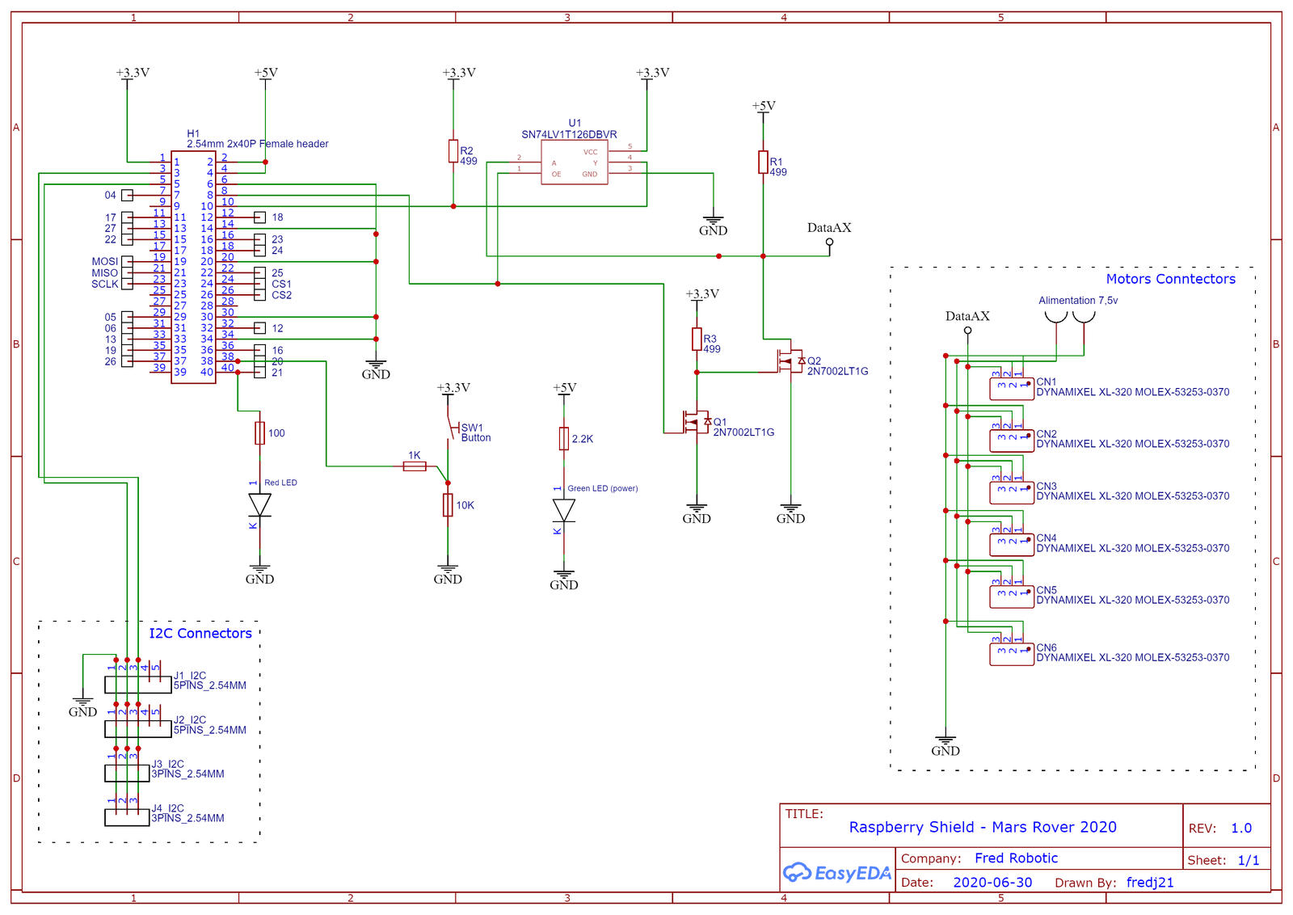
Task: Click the 'MISO' pin label
Action: (x=105, y=273)
